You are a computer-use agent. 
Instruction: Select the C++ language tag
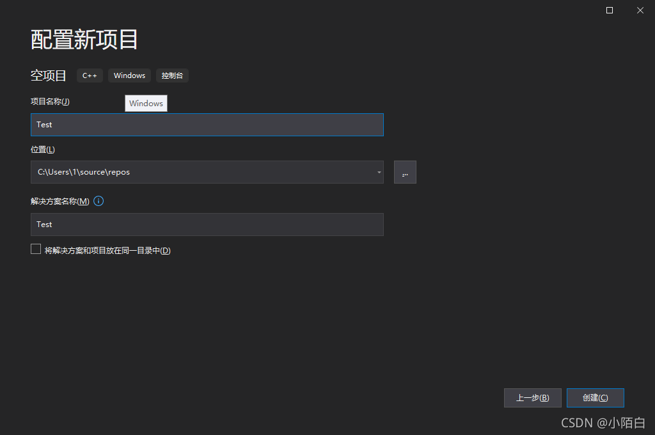click(90, 75)
